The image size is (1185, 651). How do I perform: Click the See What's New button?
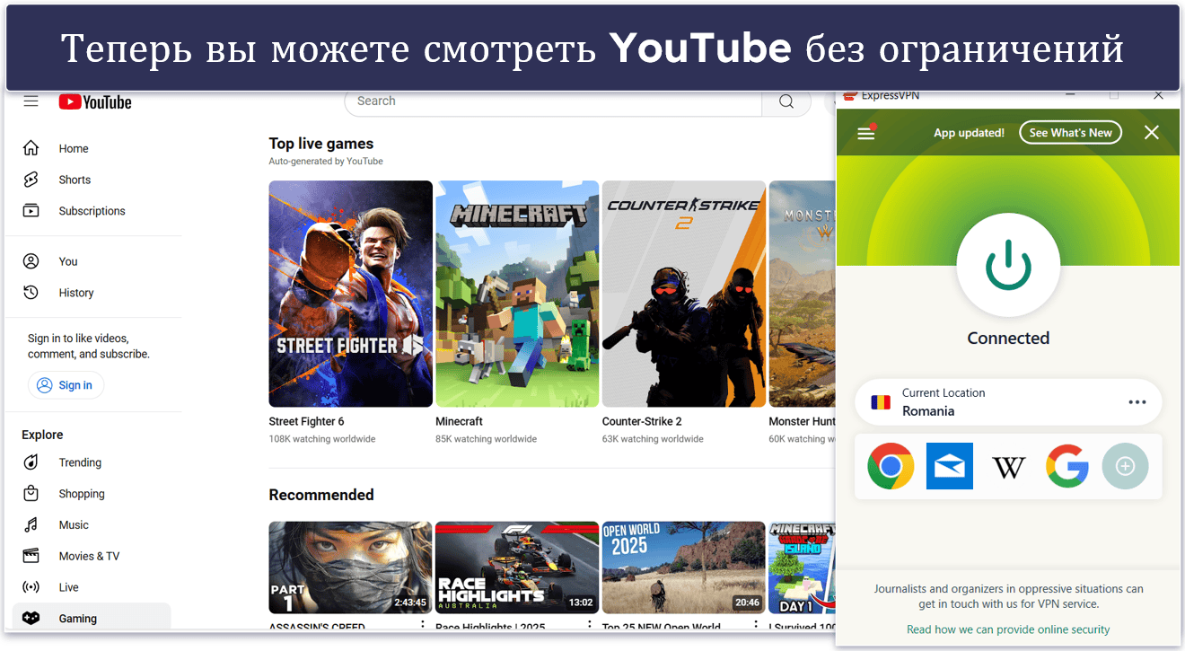coord(1071,133)
